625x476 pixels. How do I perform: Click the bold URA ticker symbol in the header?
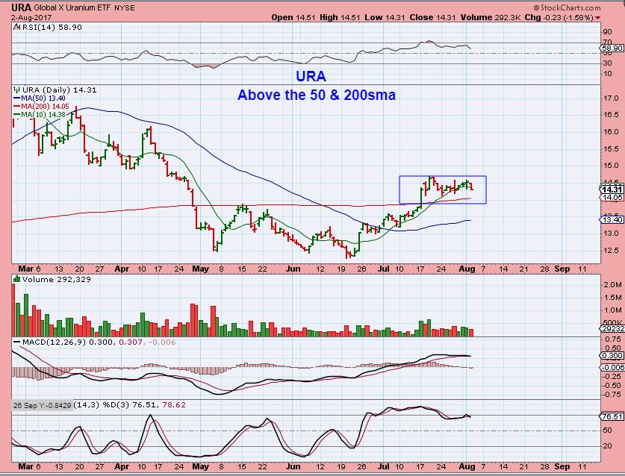pos(21,7)
